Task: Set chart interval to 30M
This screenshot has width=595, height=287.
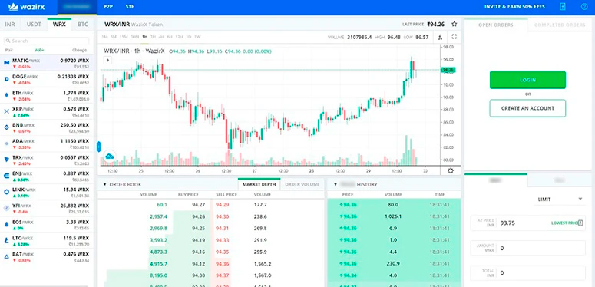Action: 134,37
